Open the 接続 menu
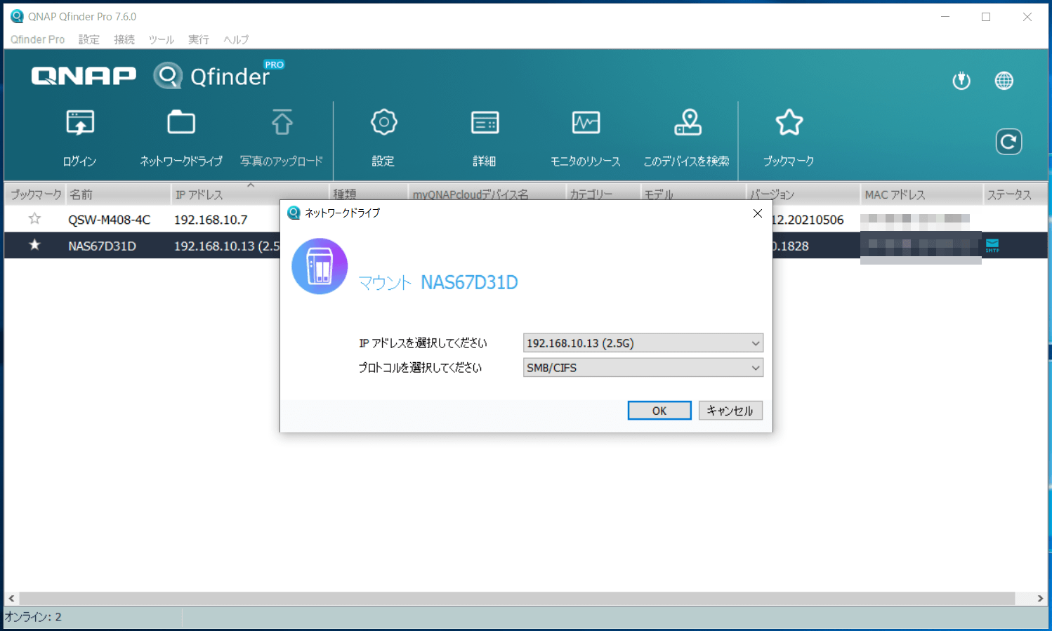The image size is (1052, 631). 124,39
